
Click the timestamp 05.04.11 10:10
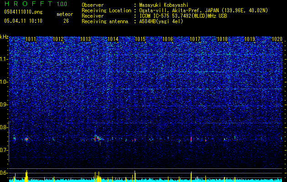pyautogui.click(x=23, y=21)
